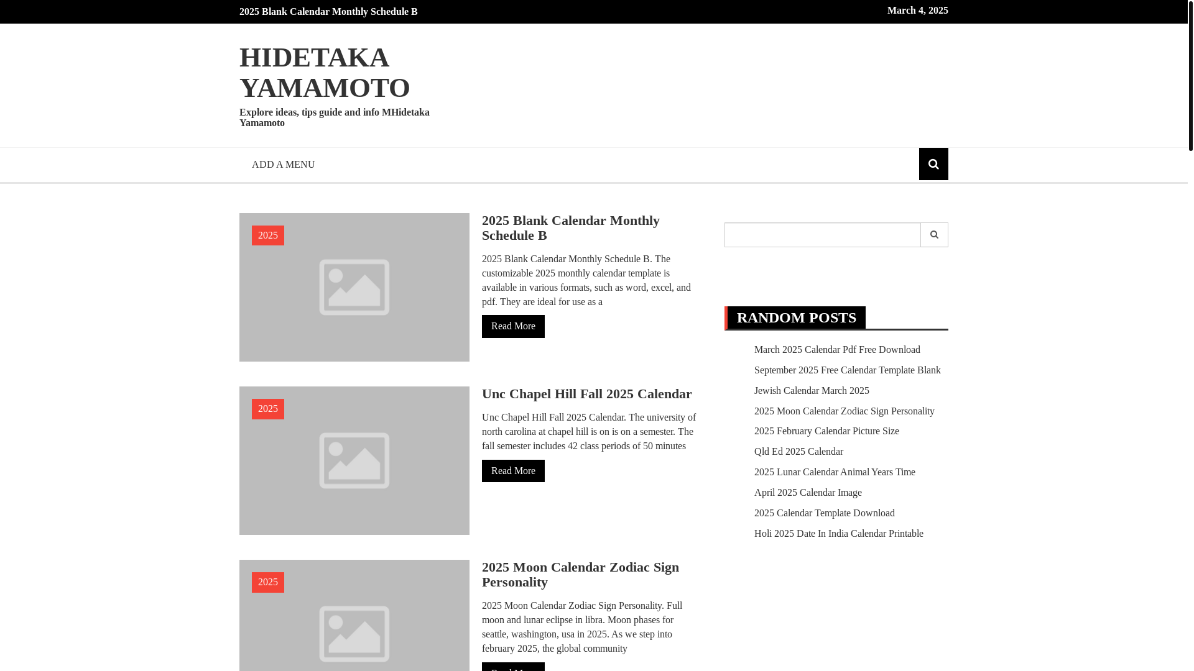Viewport: 1194px width, 671px height.
Task: Open 2025 Blank Calendar Monthly Schedule B article title
Action: coord(570,228)
